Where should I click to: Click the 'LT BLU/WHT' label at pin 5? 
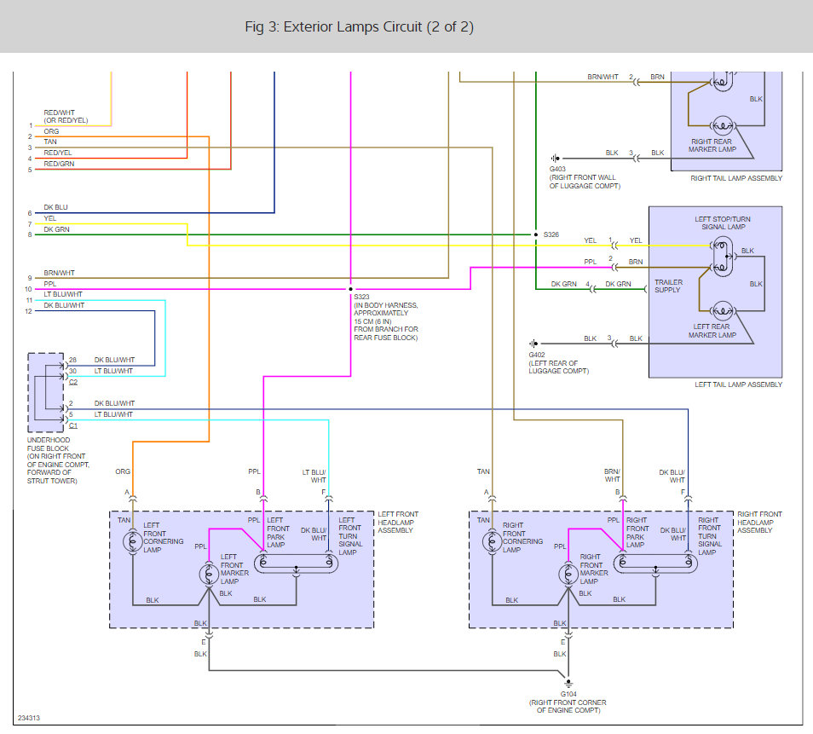coord(113,414)
